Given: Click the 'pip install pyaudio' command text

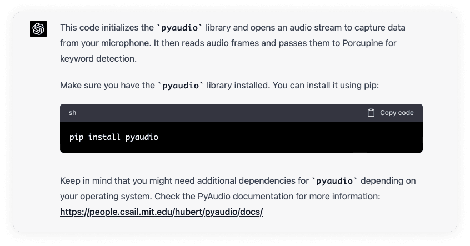Looking at the screenshot, I should (114, 137).
